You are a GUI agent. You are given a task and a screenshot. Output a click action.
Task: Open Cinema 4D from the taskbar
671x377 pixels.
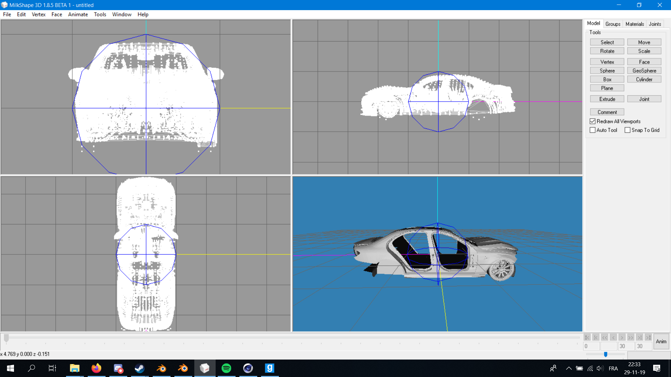point(248,368)
